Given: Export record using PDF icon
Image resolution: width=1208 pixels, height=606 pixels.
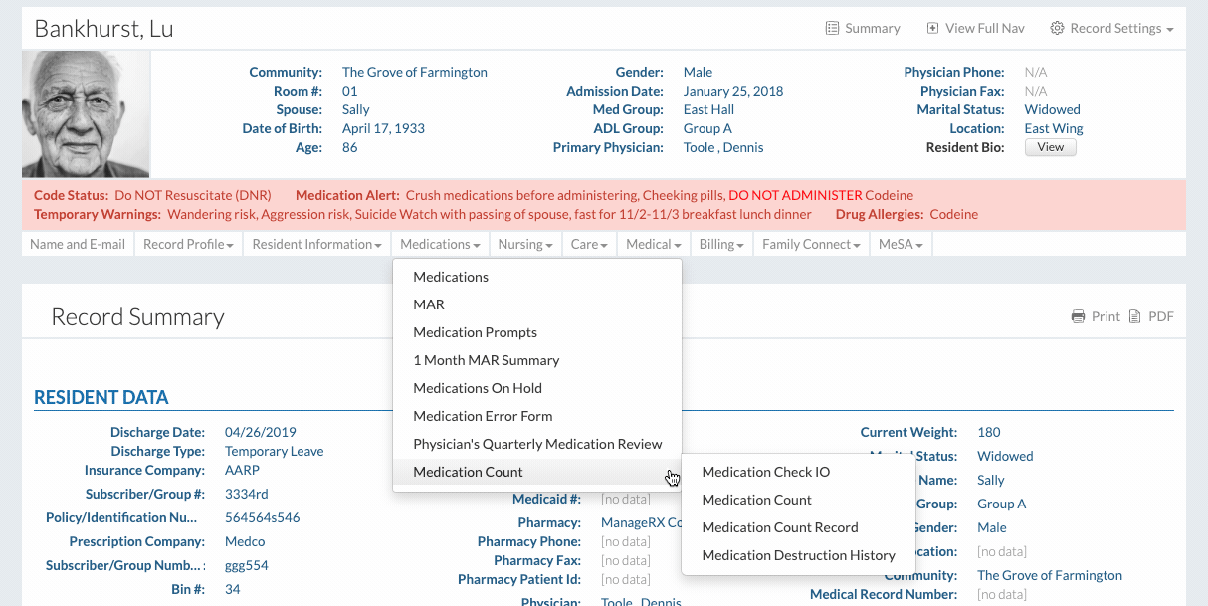Looking at the screenshot, I should (1133, 317).
